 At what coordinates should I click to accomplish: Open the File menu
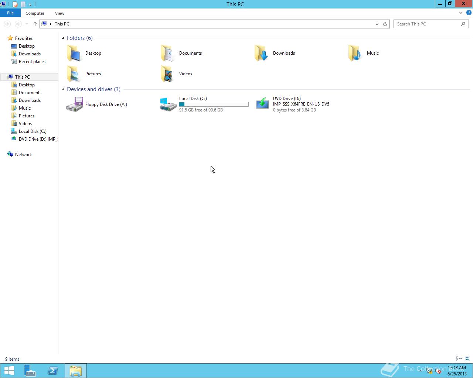10,13
